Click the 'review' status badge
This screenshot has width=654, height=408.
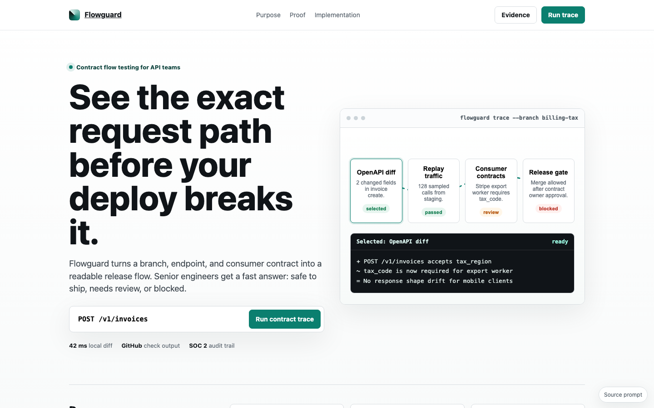click(491, 212)
